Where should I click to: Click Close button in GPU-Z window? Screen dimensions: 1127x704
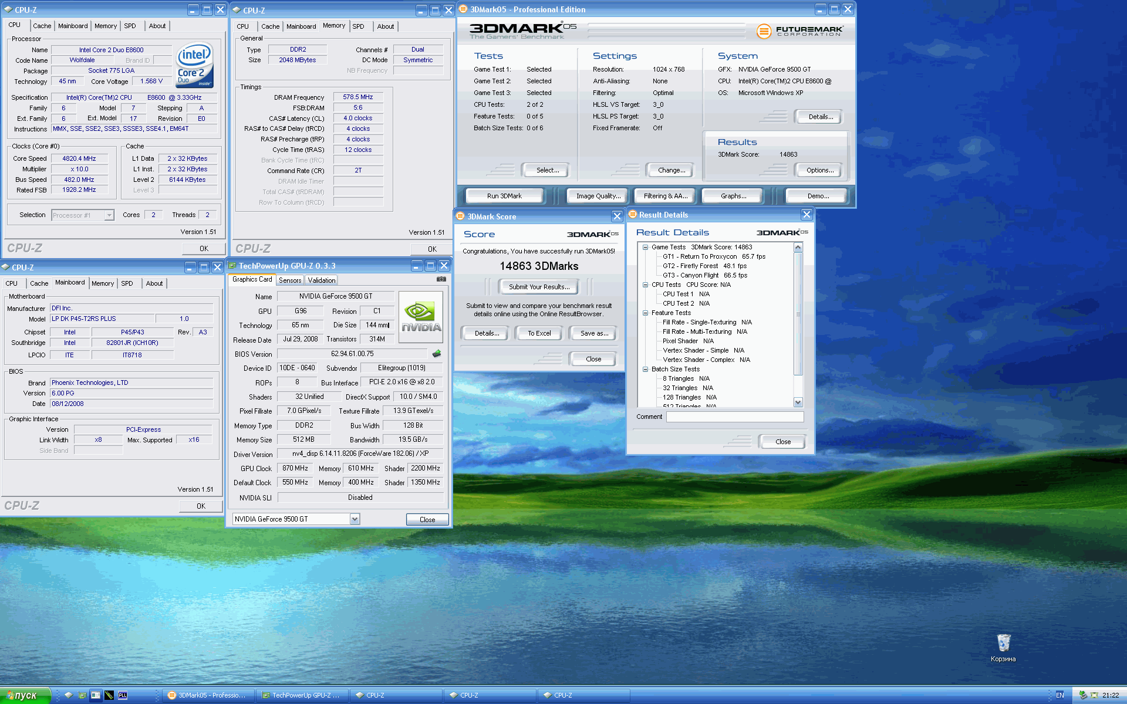coord(427,520)
